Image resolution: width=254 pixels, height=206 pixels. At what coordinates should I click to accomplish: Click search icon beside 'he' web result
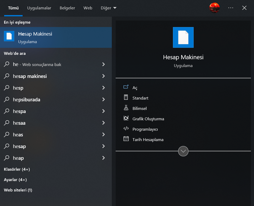[6, 64]
